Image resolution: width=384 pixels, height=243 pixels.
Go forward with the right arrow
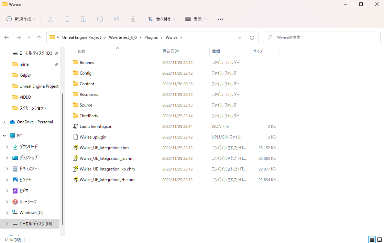(x=19, y=37)
